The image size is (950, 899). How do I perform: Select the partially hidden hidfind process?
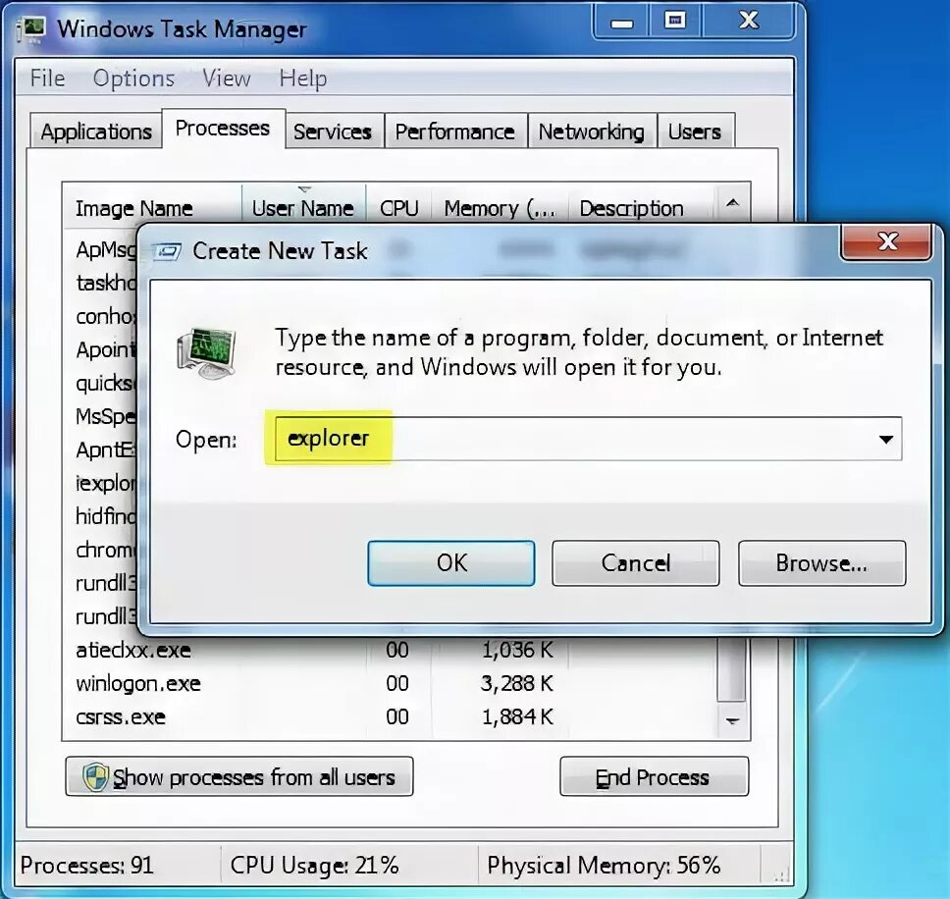(x=105, y=516)
